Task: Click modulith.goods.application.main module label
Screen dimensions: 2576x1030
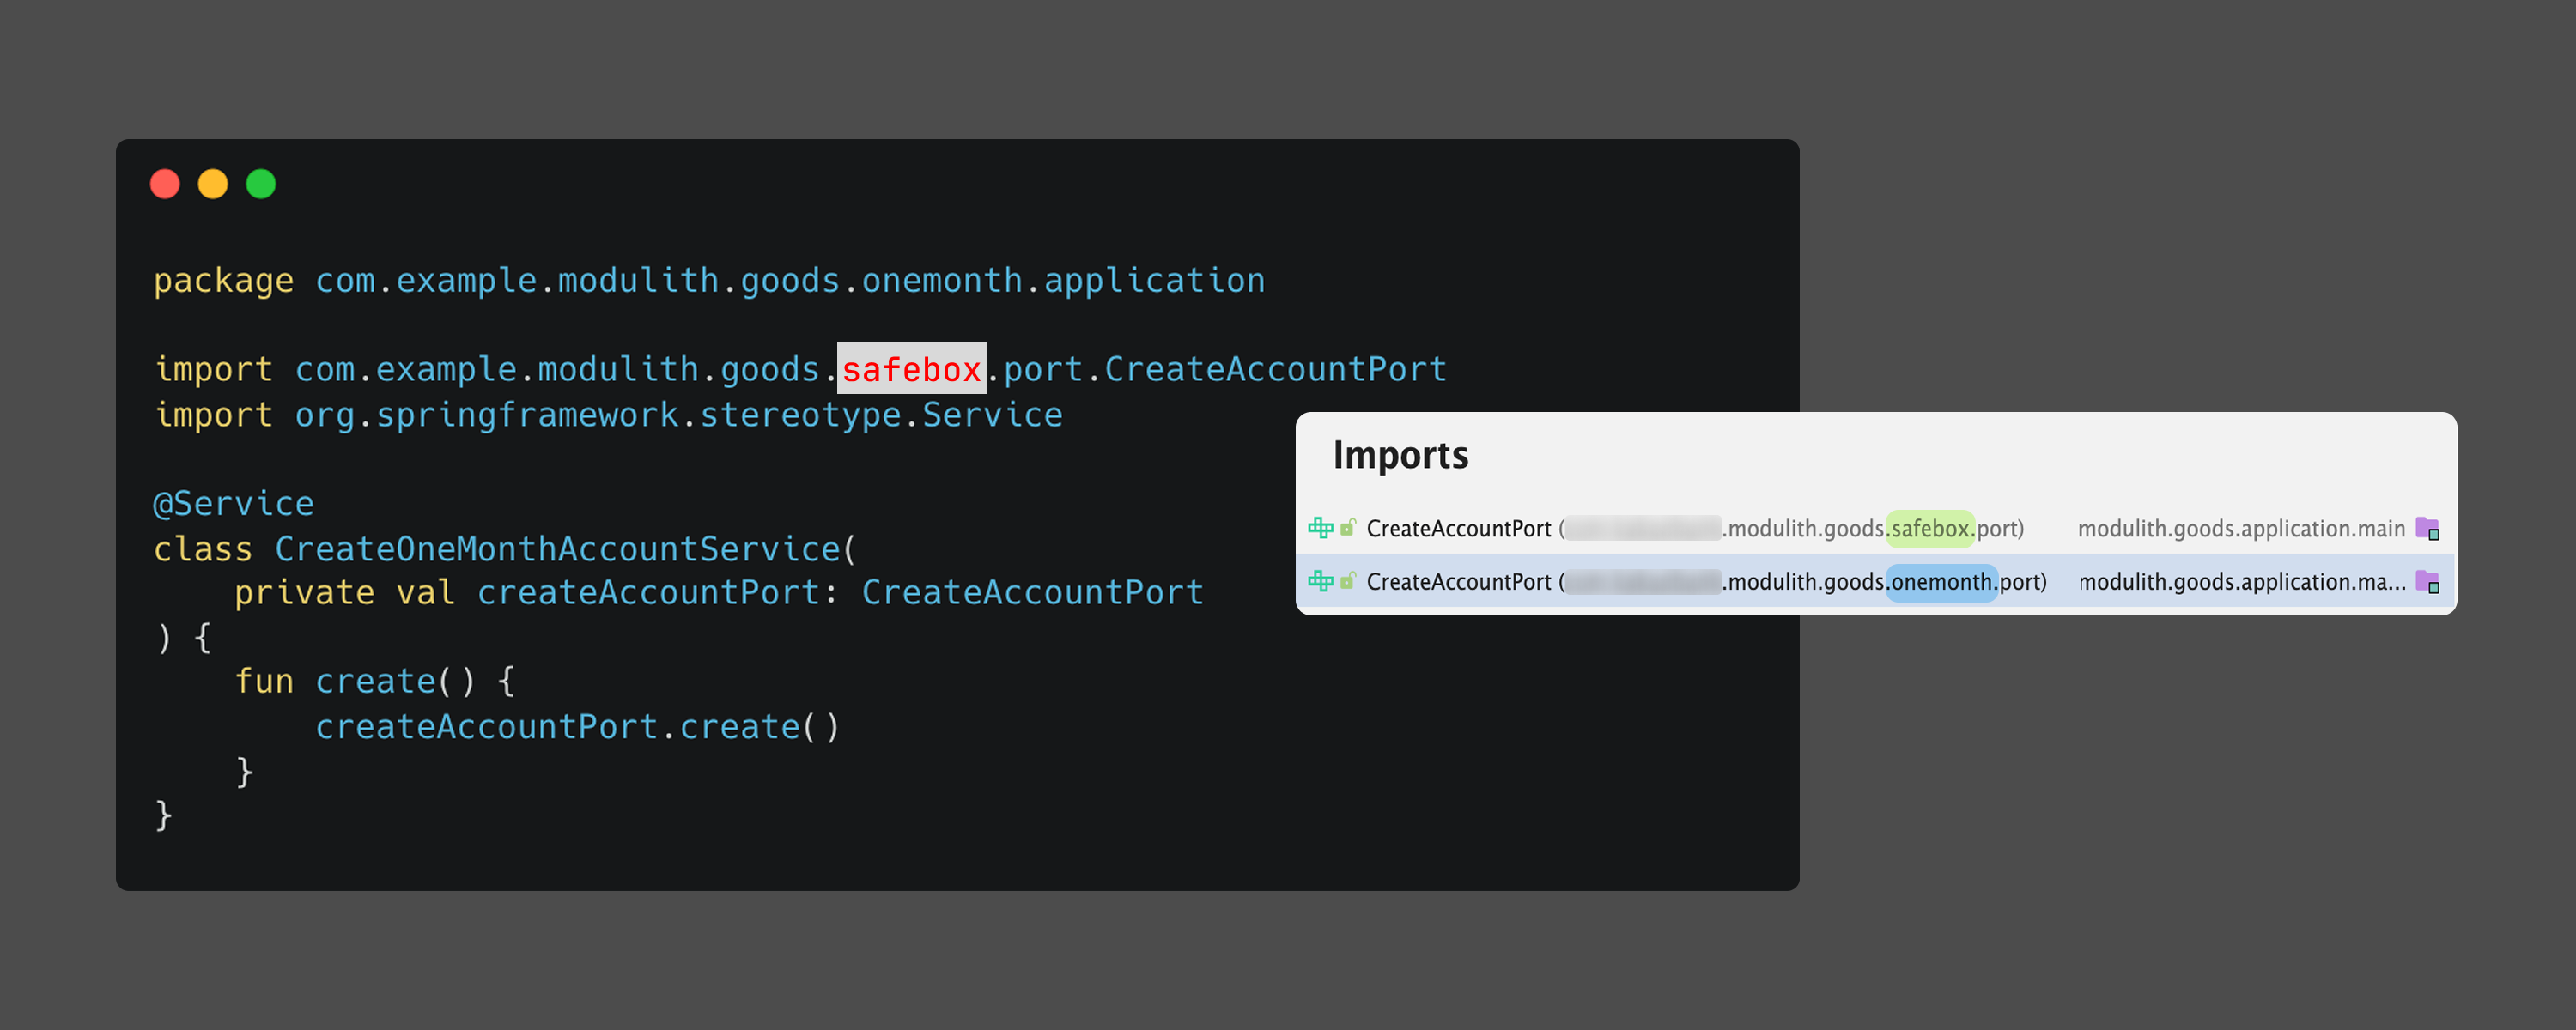Action: 2241,529
